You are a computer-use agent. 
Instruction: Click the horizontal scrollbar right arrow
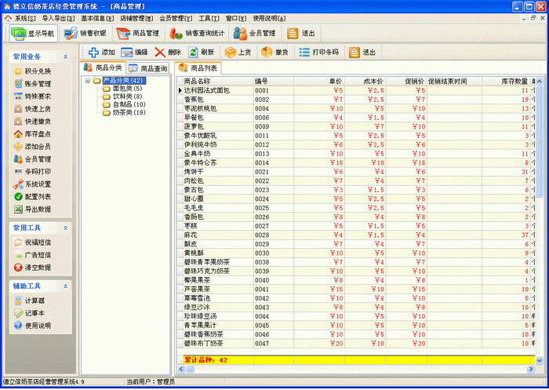[x=531, y=370]
